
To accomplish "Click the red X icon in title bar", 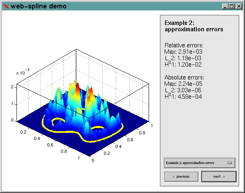I will coord(6,6).
